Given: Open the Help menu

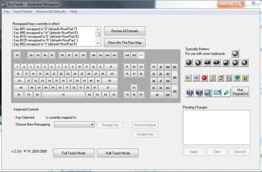Looking at the screenshot, I should tap(74, 11).
